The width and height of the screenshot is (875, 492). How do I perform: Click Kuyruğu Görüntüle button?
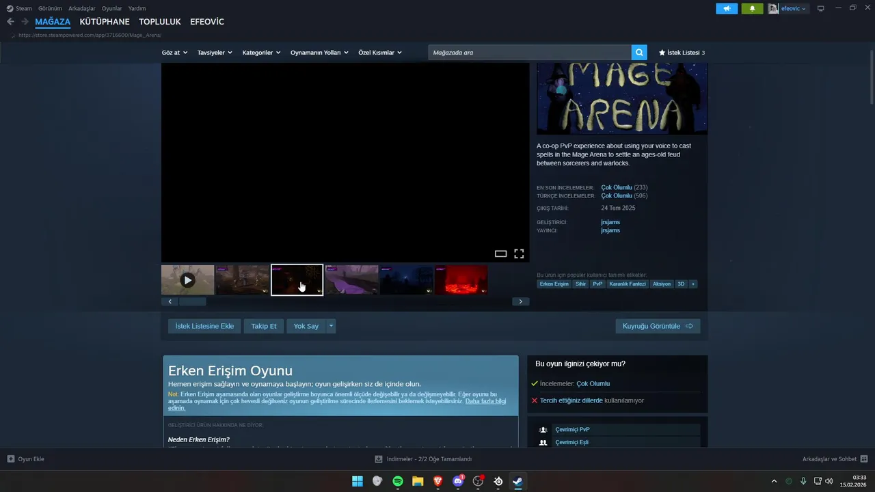tap(658, 326)
